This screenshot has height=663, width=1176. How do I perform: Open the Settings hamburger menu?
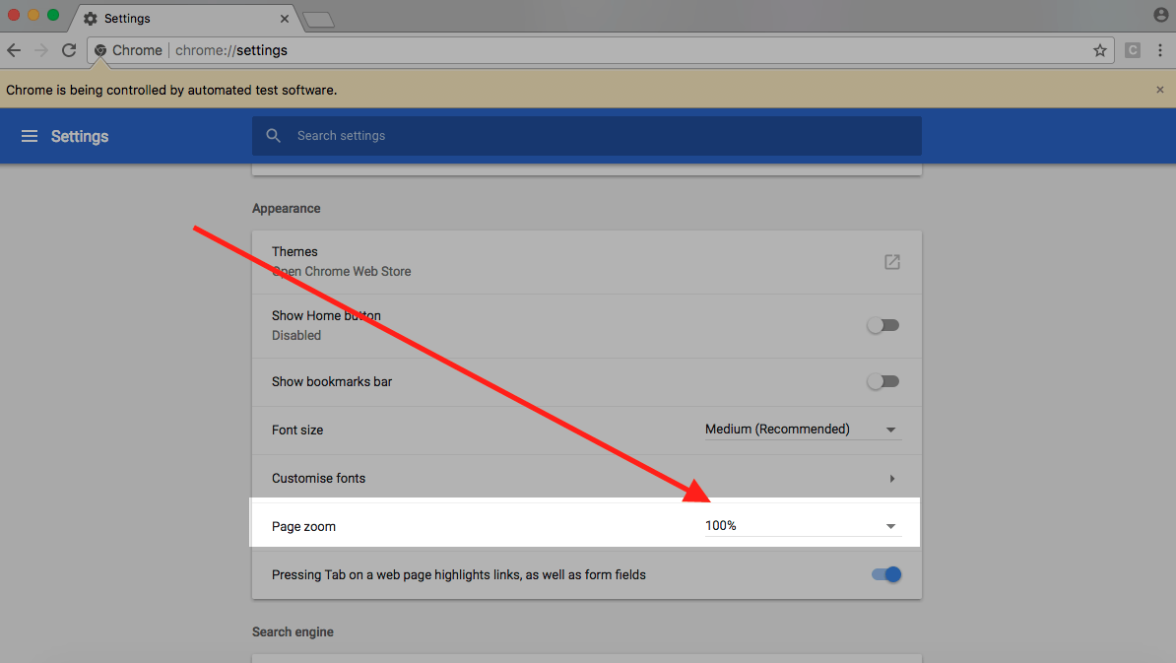tap(30, 136)
